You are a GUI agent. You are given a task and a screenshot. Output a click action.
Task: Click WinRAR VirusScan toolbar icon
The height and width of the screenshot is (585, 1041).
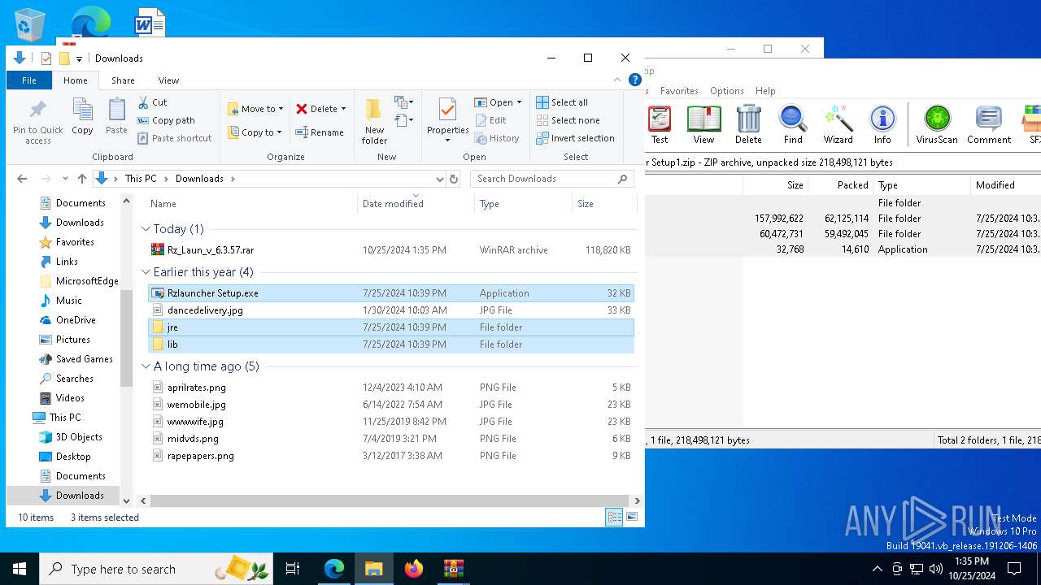pos(937,124)
